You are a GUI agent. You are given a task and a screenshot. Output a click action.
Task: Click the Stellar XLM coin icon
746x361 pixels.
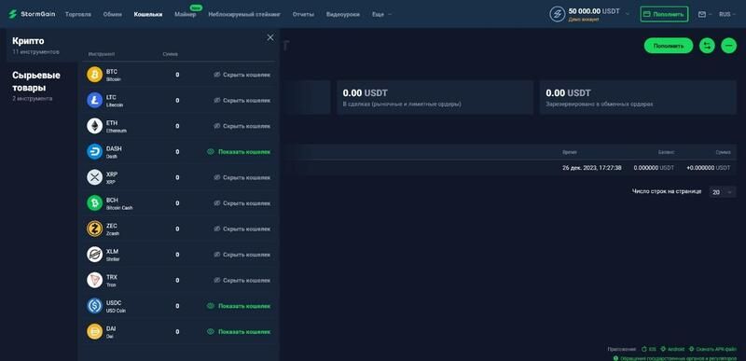click(x=95, y=255)
